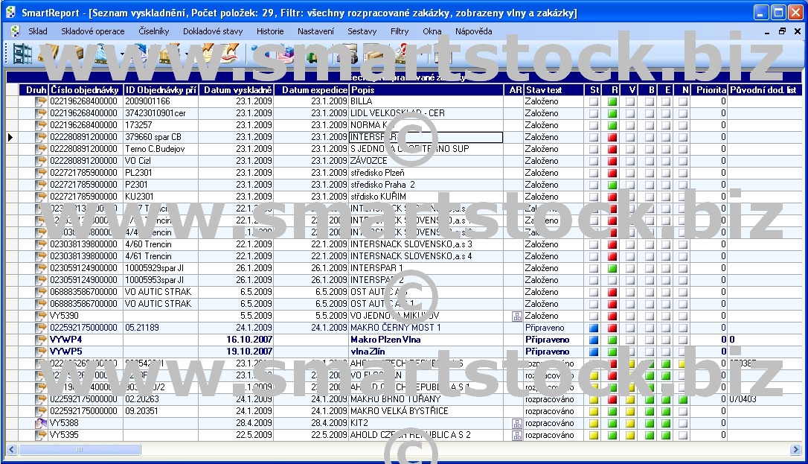Click the AR icon in the VY5390 row
This screenshot has width=808, height=464.
tap(516, 316)
